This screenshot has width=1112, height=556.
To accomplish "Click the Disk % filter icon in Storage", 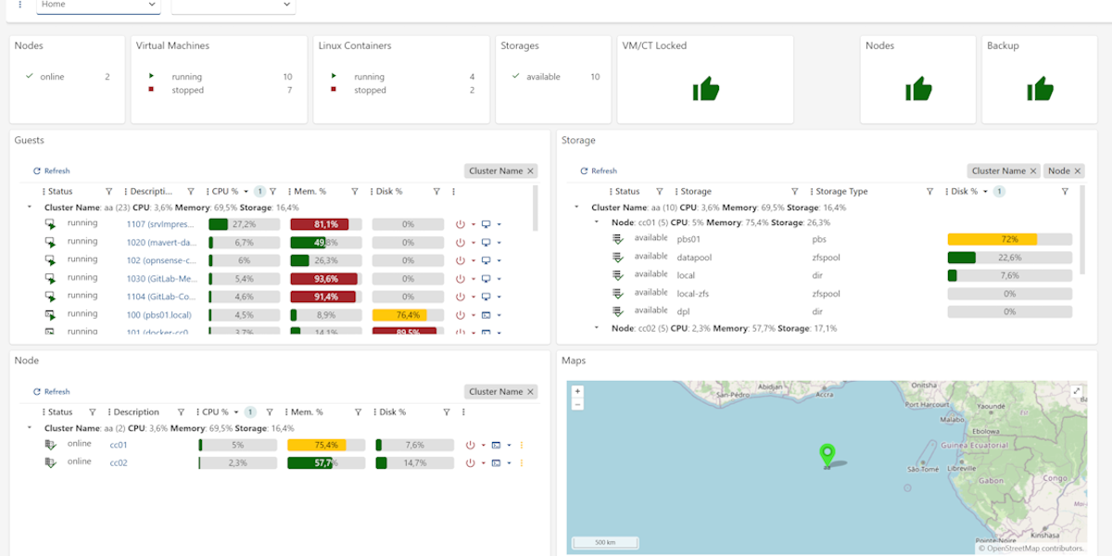I will point(1065,192).
